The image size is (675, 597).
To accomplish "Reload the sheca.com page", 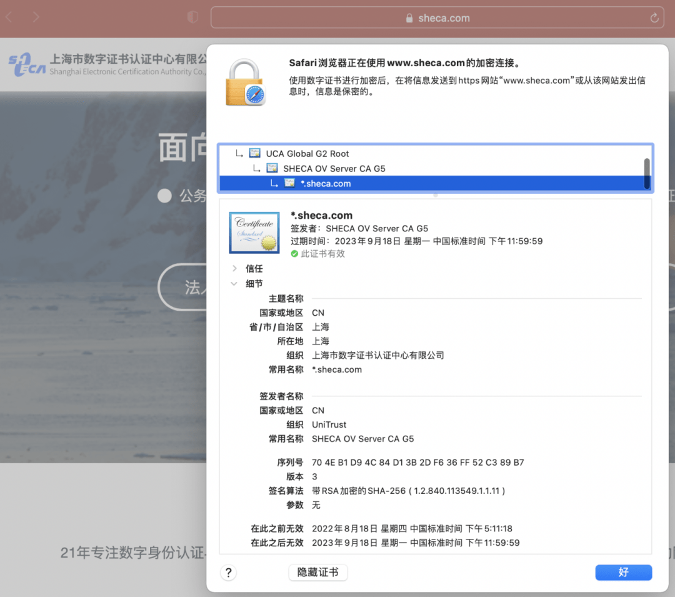I will tap(654, 18).
